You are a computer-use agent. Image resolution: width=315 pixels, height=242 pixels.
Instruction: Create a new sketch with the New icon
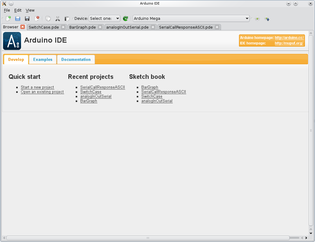8,19
